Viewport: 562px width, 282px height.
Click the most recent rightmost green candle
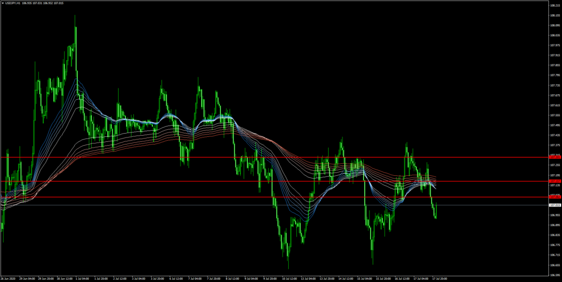(436, 215)
